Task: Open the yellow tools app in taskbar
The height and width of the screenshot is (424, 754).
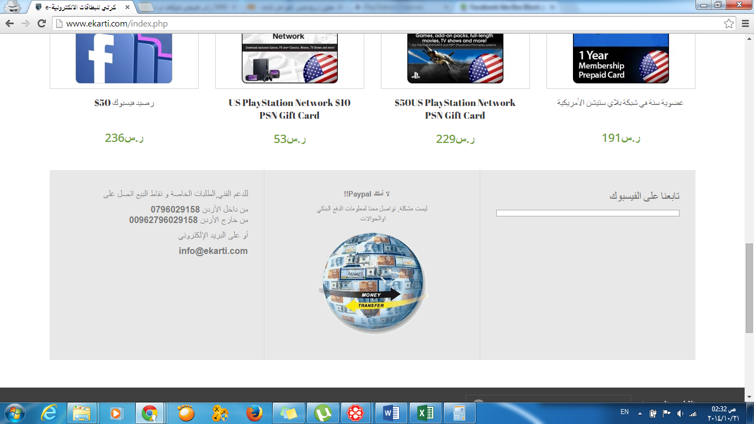Action: 220,413
